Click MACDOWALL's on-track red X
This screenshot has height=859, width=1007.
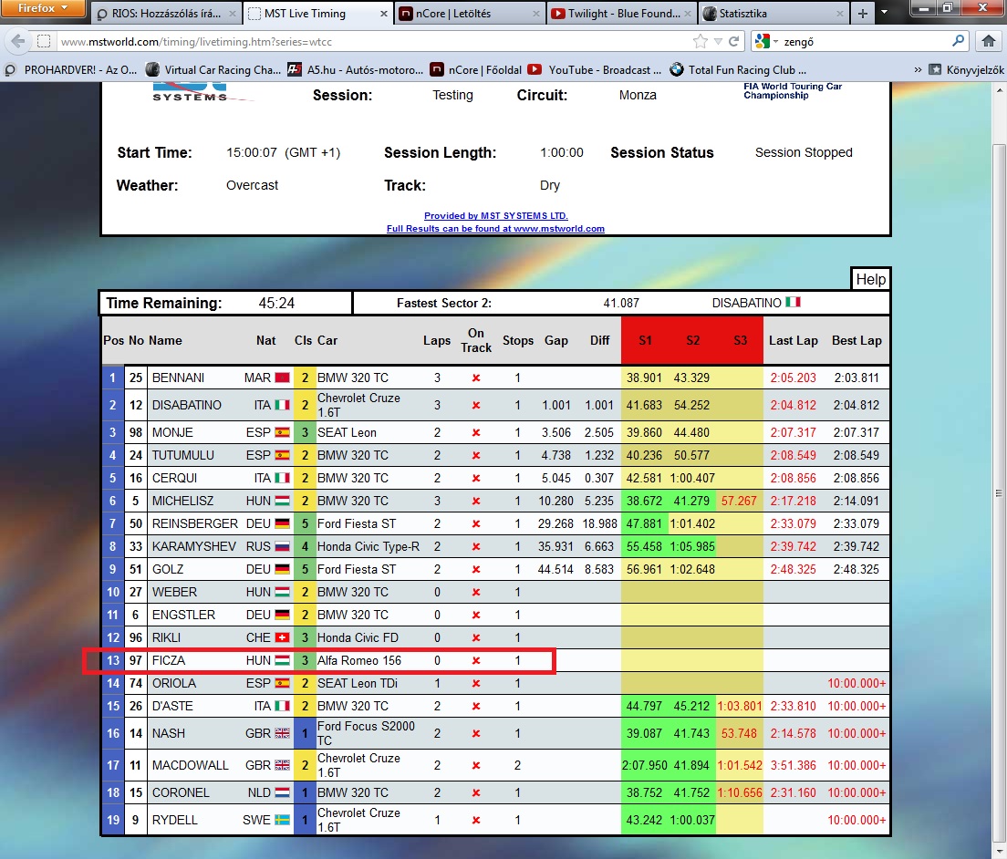click(x=476, y=765)
